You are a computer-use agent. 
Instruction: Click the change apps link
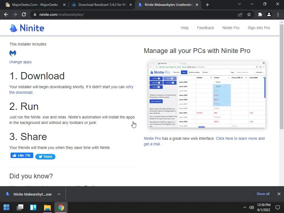(20, 62)
